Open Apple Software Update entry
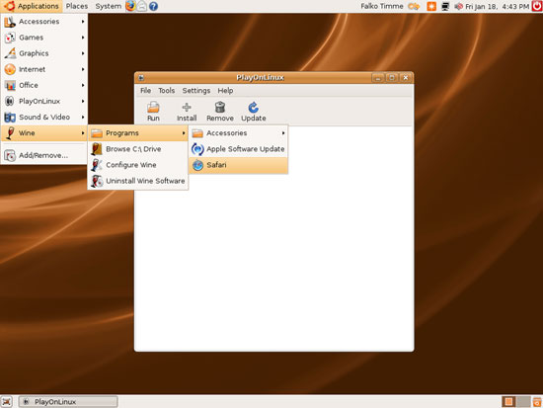This screenshot has height=408, width=543. tap(238, 149)
